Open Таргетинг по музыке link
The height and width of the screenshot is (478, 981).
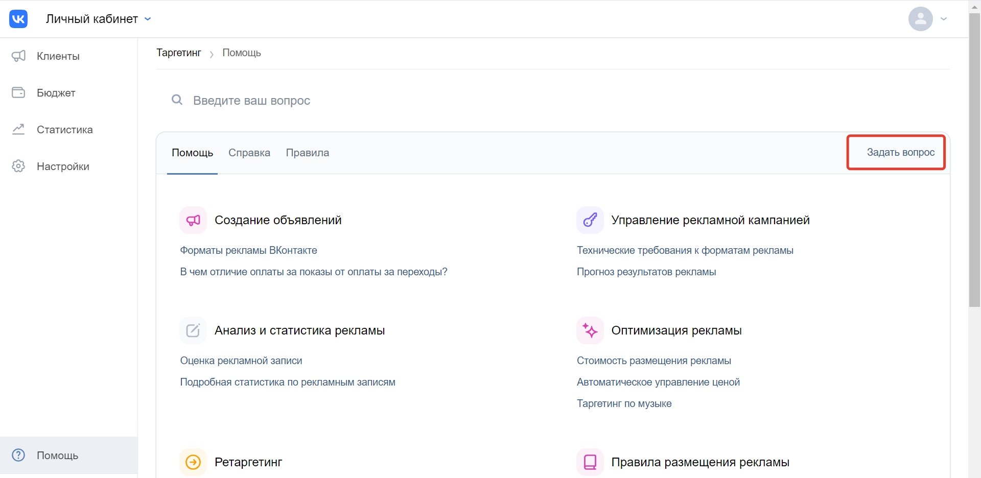click(x=624, y=403)
